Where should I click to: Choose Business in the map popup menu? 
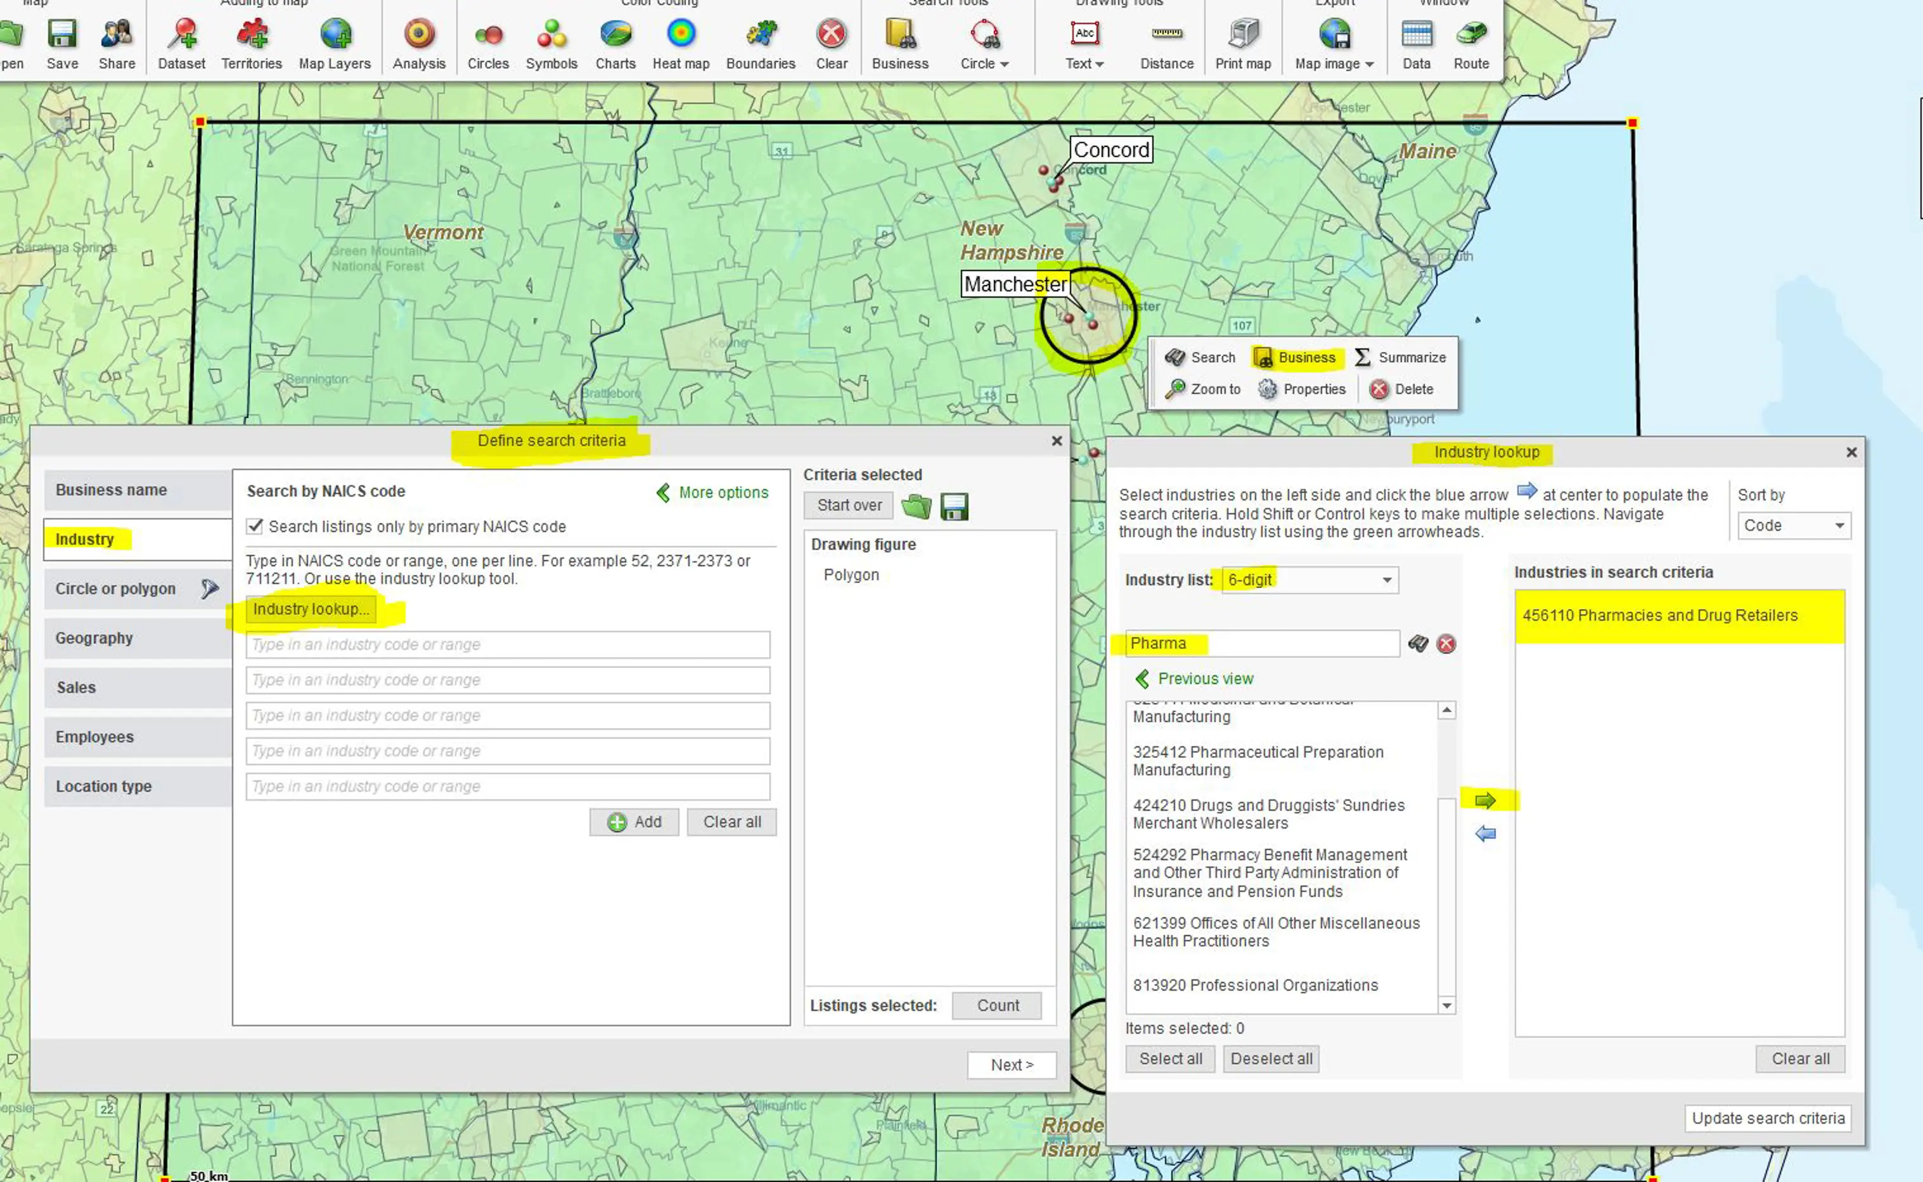[x=1295, y=357]
